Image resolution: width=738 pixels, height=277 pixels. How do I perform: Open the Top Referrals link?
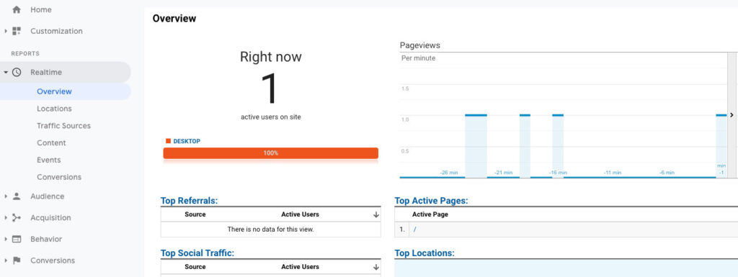point(190,201)
